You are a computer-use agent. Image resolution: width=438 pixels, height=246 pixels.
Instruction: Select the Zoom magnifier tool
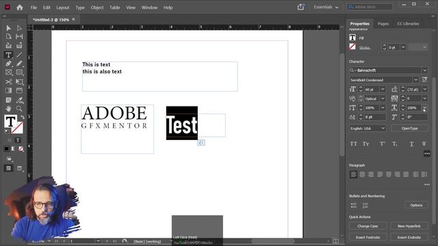click(x=19, y=109)
